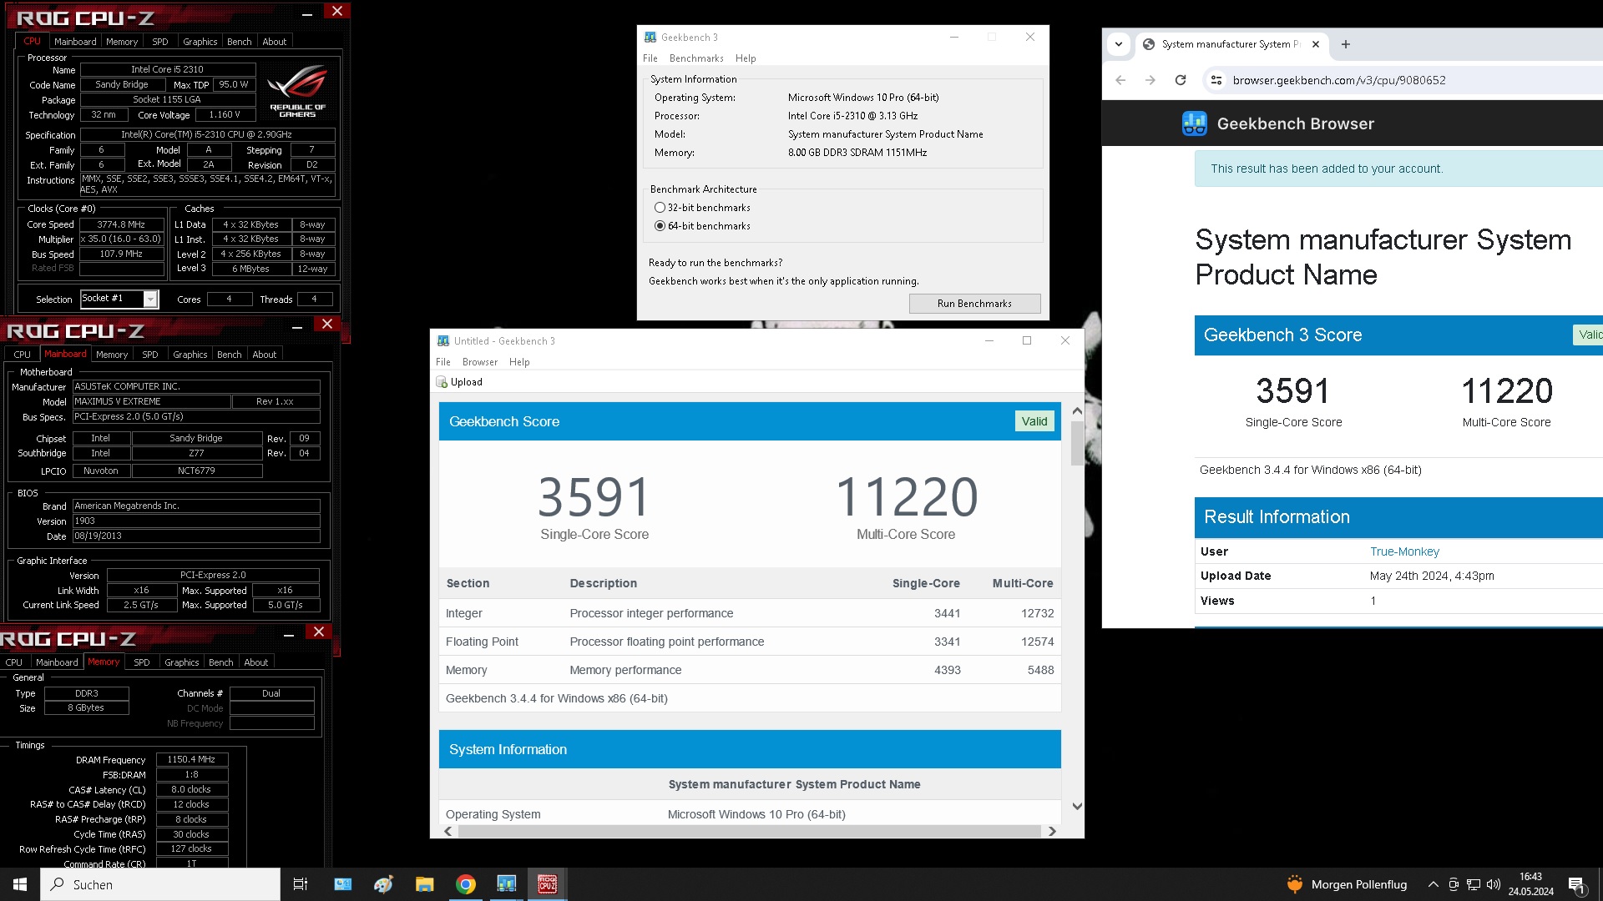
Task: Click the Run Benchmarks button
Action: (x=974, y=304)
